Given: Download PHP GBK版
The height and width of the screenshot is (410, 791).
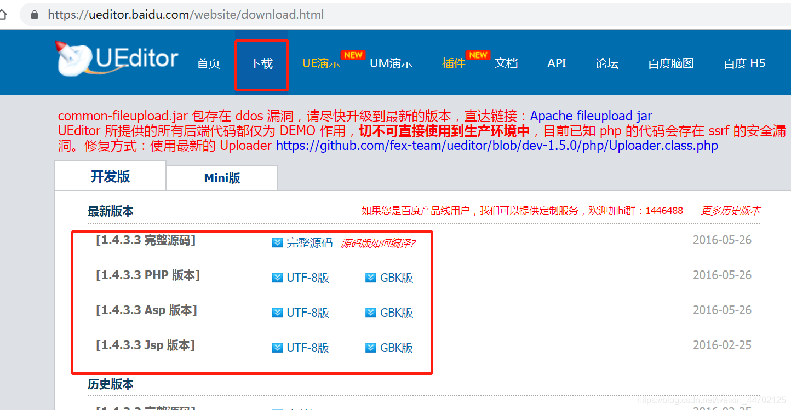Looking at the screenshot, I should click(x=397, y=278).
